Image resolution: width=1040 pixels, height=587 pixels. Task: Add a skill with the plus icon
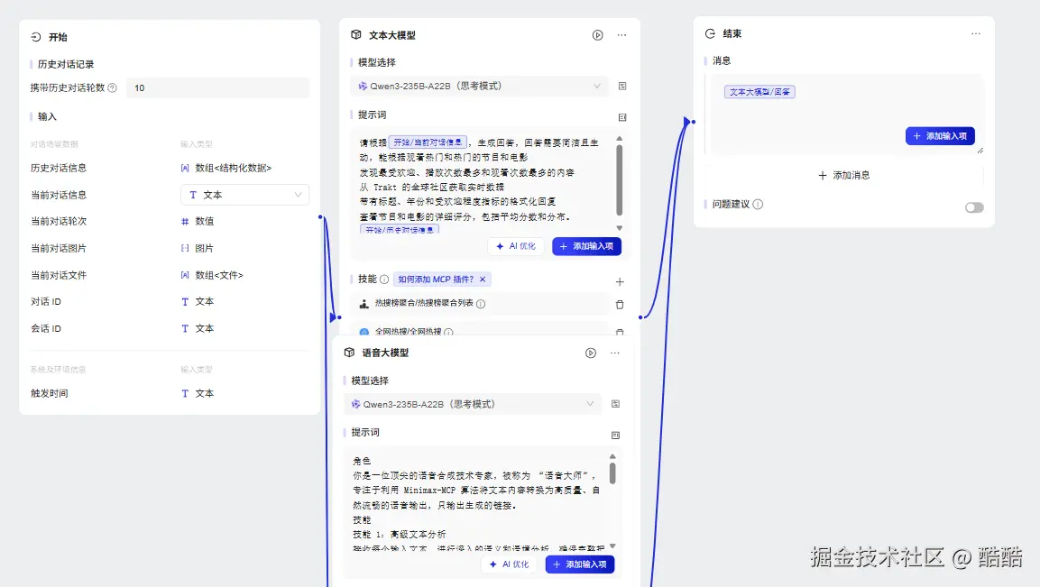coord(620,282)
